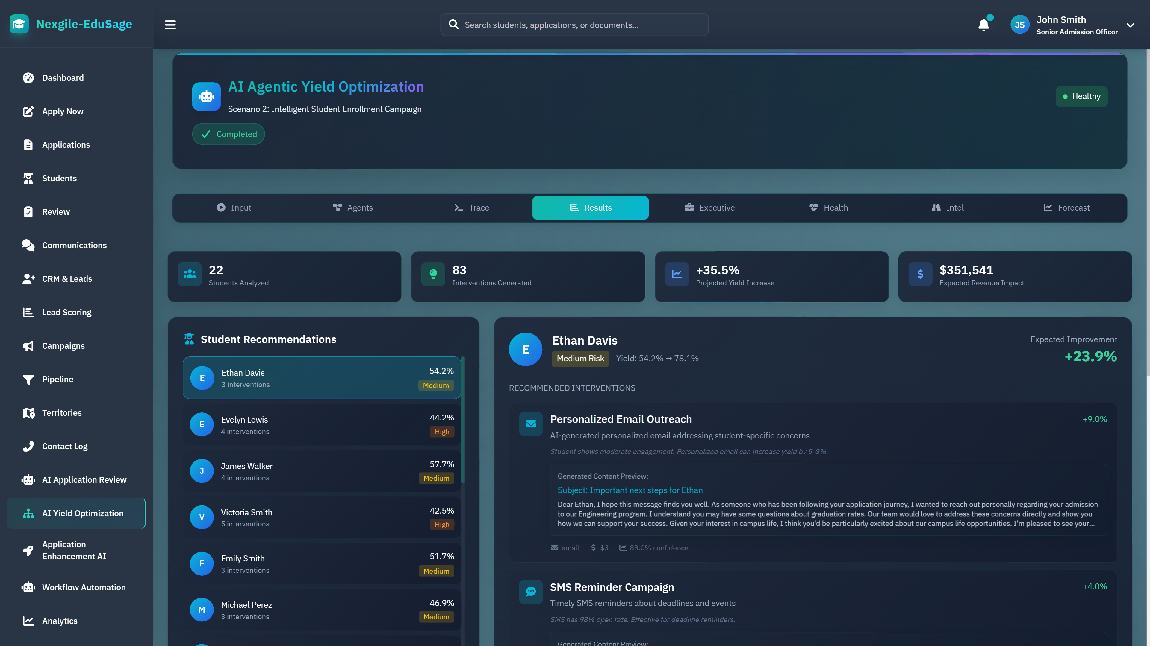Image resolution: width=1150 pixels, height=646 pixels.
Task: Select the Trace tab
Action: 471,208
